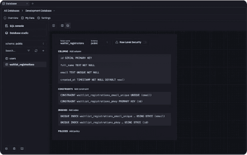The height and width of the screenshot is (155, 247).
Task: Click the users table icon
Action: pos(7,58)
